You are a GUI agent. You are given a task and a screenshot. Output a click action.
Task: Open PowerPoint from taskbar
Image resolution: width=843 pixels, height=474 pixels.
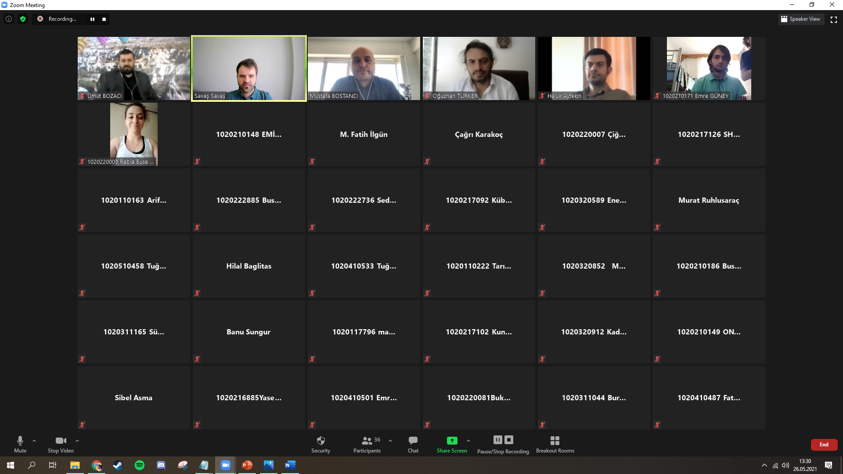point(247,465)
